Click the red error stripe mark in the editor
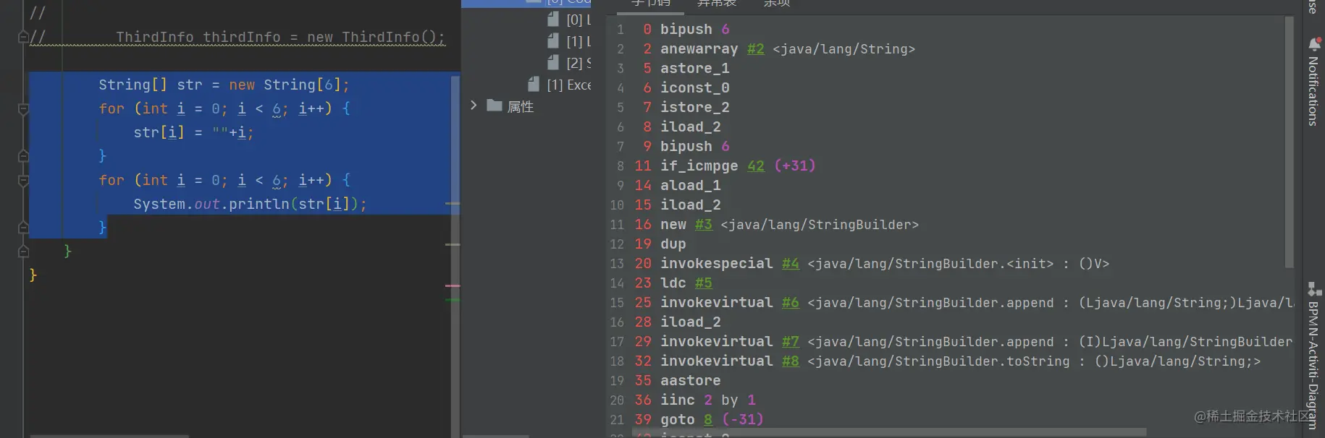 tap(453, 286)
